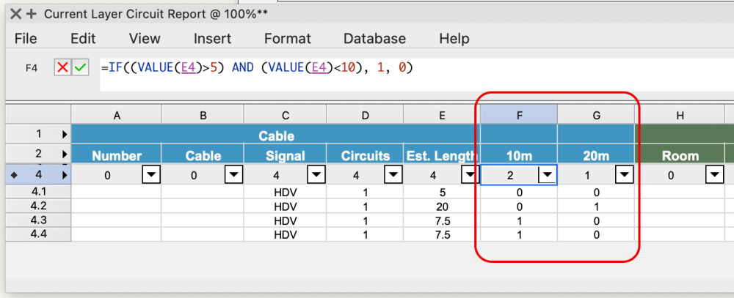734x298 pixels.
Task: Click the row 2 arrow marker
Action: point(63,154)
